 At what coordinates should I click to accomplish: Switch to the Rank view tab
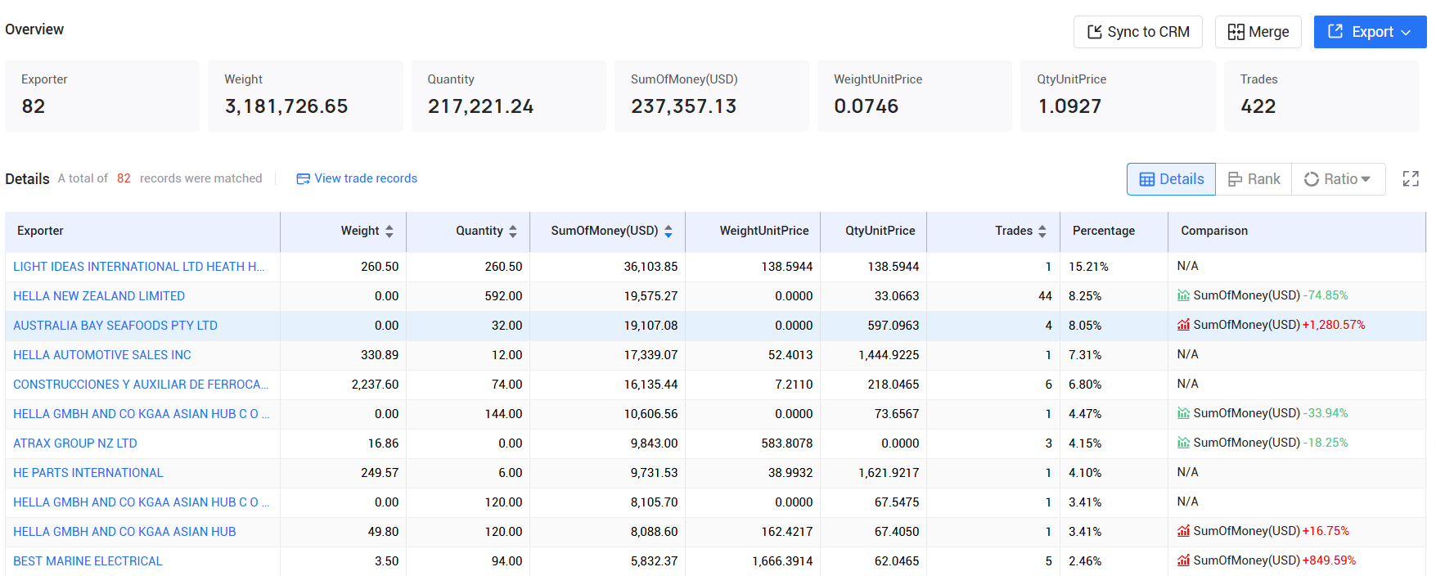[x=1254, y=179]
